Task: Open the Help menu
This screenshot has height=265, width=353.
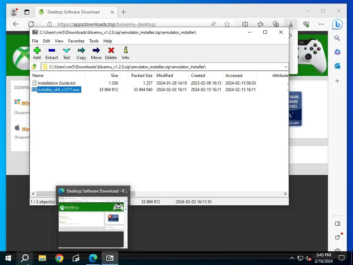Action: click(108, 41)
